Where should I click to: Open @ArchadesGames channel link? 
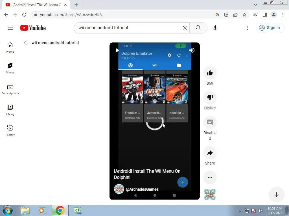pyautogui.click(x=142, y=189)
